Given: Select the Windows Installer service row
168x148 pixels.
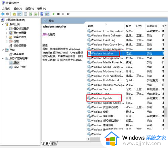Looking at the screenshot, I should click(x=126, y=54).
